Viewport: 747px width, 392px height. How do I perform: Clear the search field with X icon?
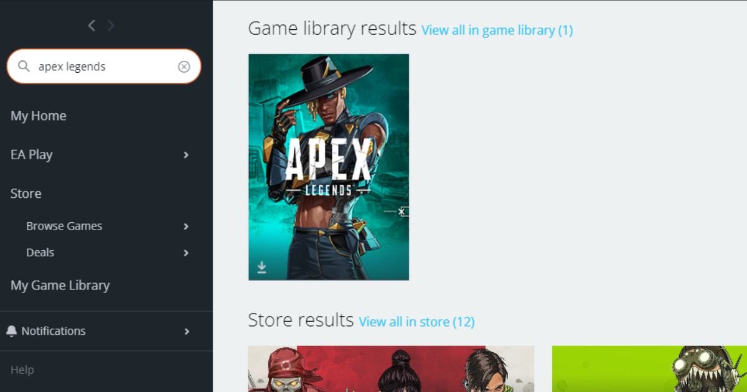184,67
